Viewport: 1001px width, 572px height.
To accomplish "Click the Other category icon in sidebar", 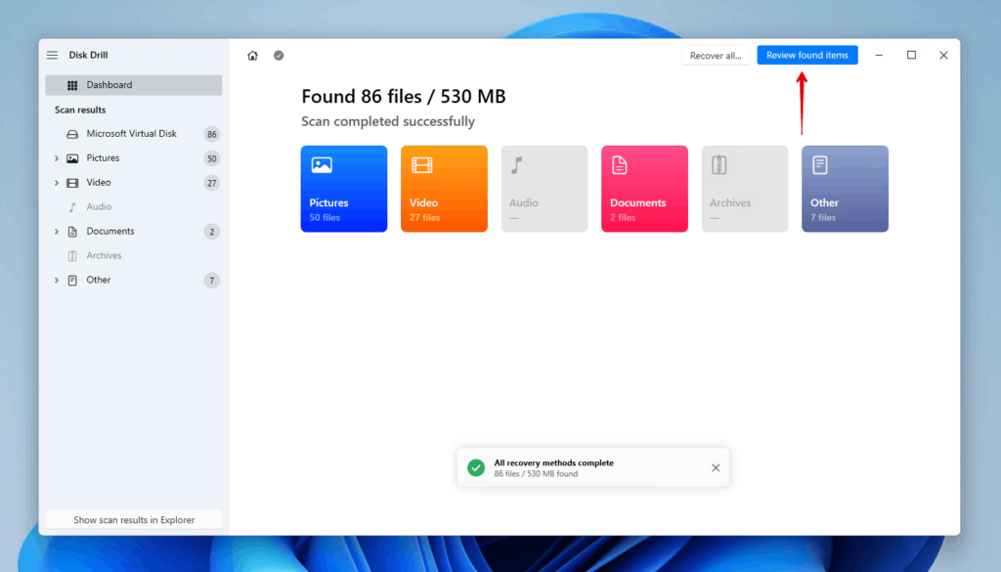I will pos(72,280).
